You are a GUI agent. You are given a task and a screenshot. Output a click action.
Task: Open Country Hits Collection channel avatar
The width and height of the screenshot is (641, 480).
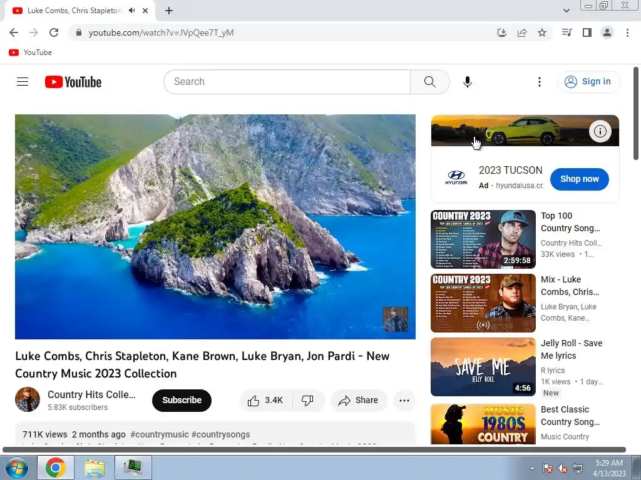pyautogui.click(x=28, y=399)
